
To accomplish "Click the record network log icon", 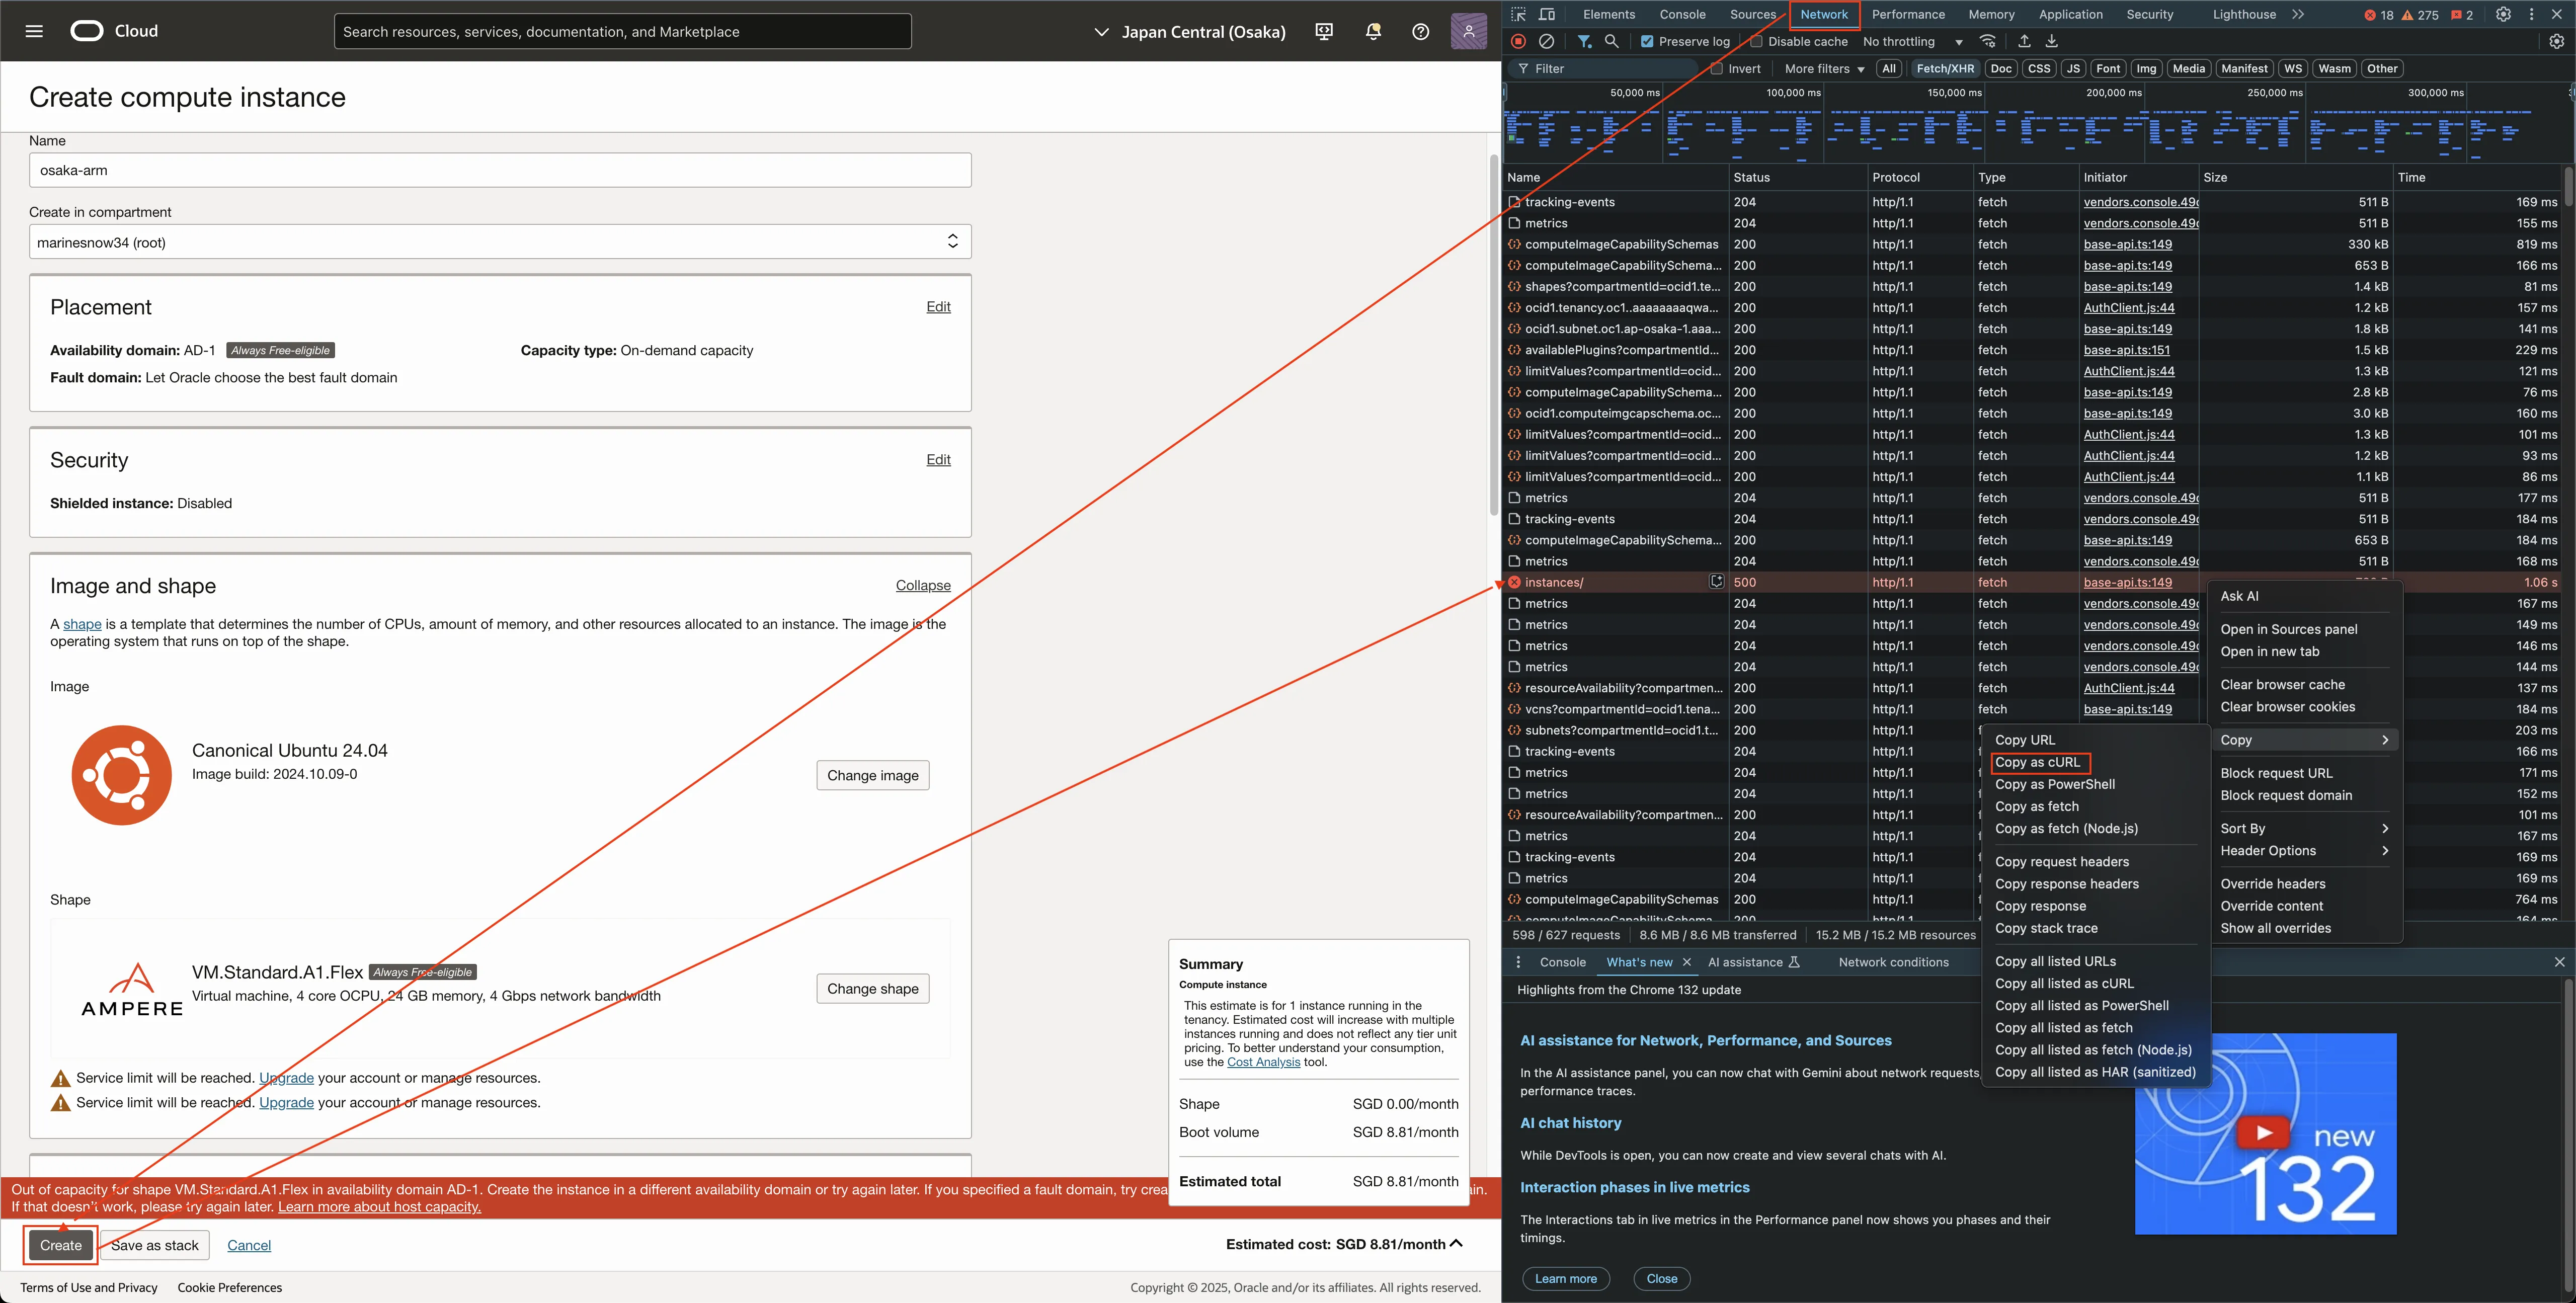I will click(1518, 41).
